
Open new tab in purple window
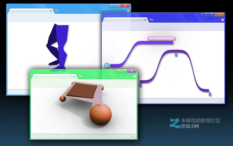[151, 19]
